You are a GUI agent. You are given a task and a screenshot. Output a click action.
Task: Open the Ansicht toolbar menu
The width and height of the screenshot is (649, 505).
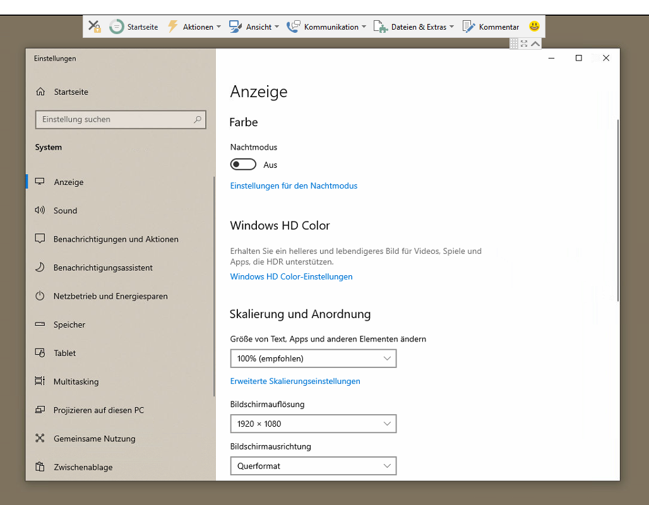tap(254, 27)
